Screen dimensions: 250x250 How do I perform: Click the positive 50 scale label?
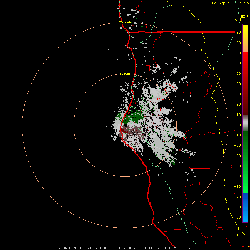pyautogui.click(x=239, y=74)
